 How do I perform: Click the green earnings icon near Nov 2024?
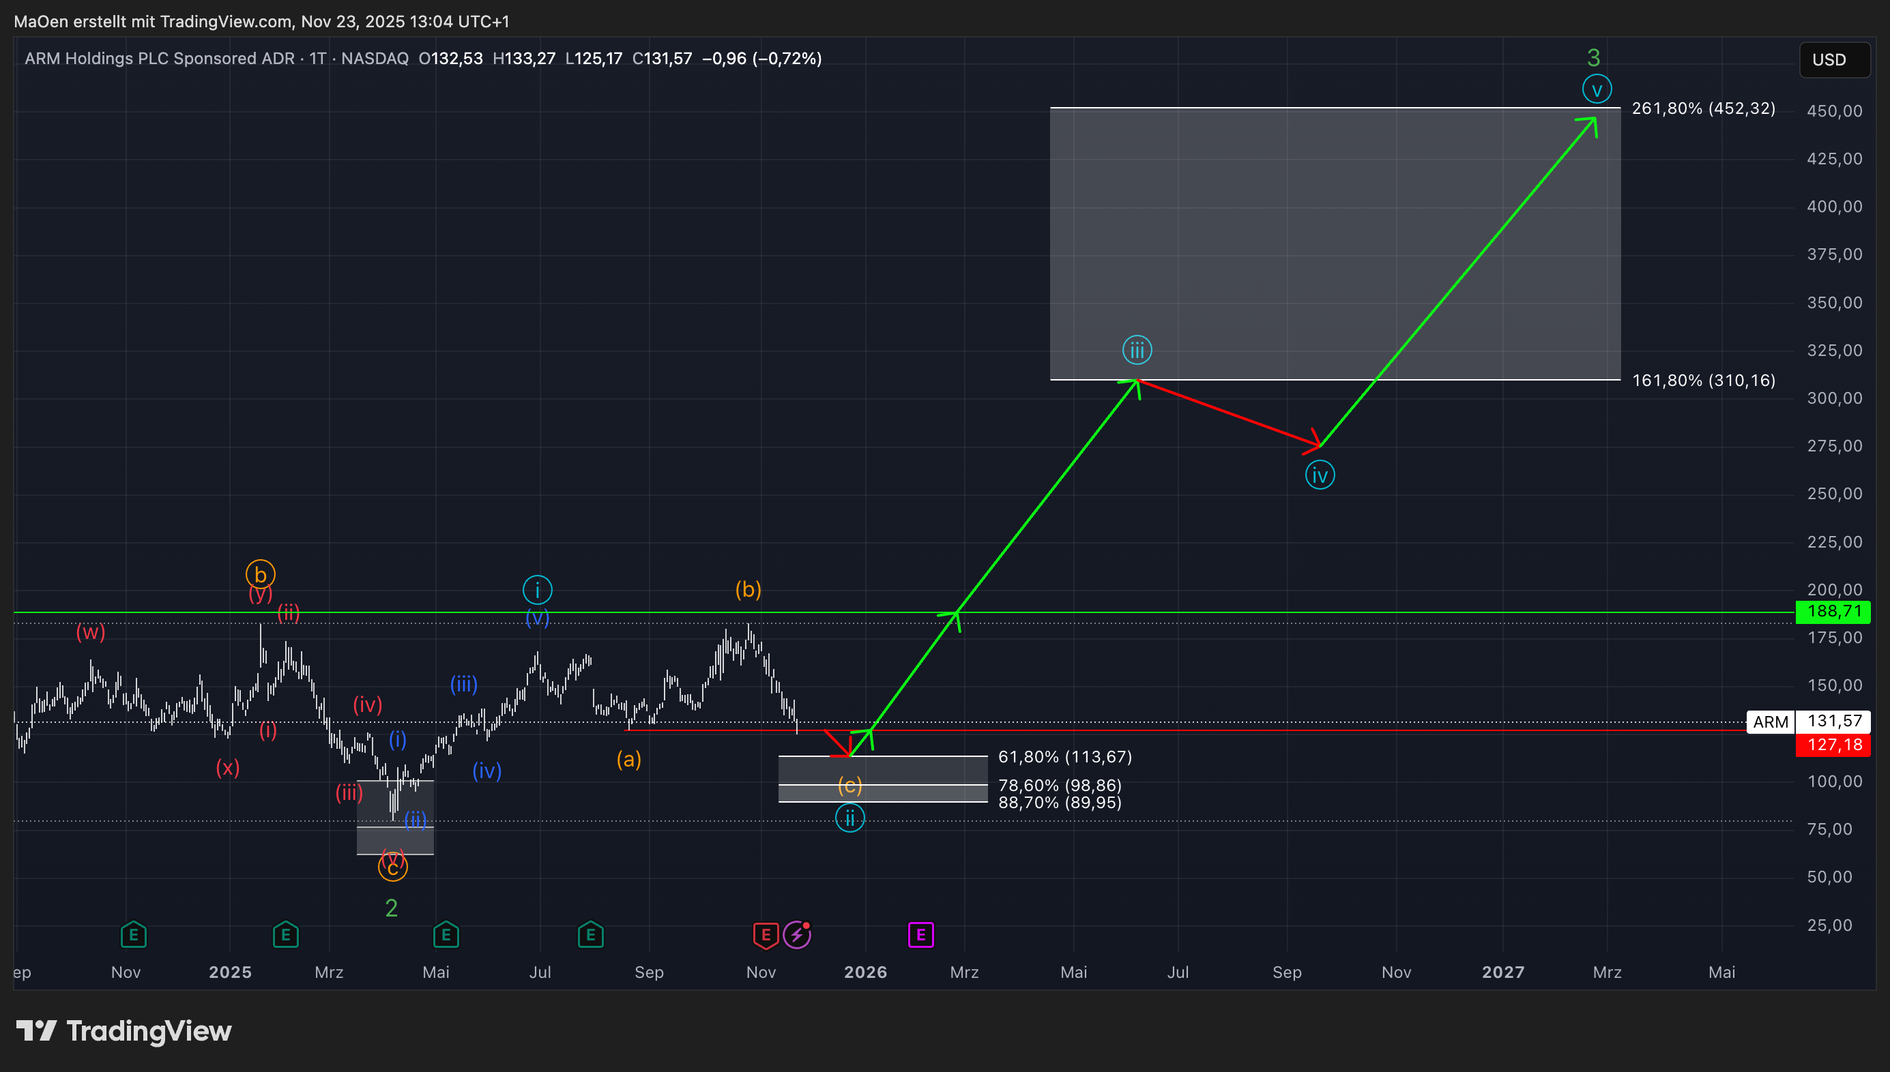pos(133,935)
